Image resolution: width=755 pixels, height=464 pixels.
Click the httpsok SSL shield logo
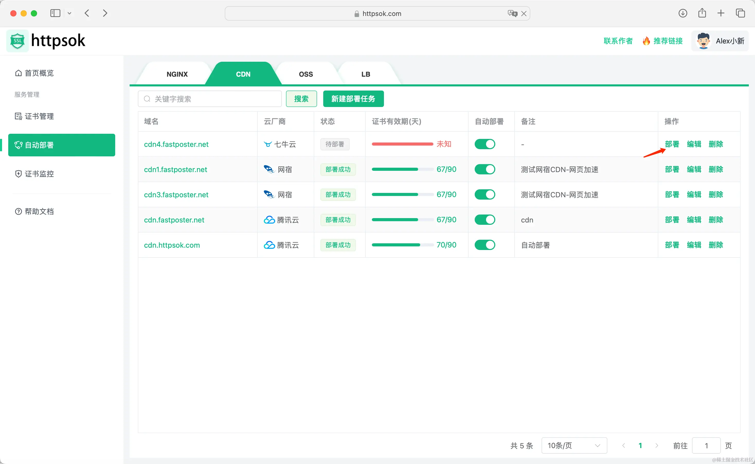17,41
